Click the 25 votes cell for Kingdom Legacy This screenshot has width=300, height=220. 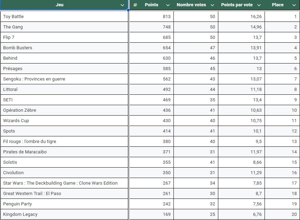click(x=196, y=214)
